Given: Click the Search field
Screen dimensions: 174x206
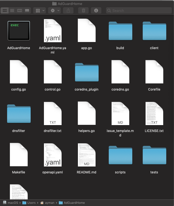Looking at the screenshot, I should tap(139, 10).
